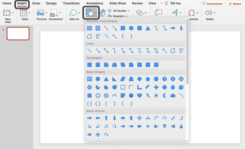Switch to the View tab

click(152, 3)
